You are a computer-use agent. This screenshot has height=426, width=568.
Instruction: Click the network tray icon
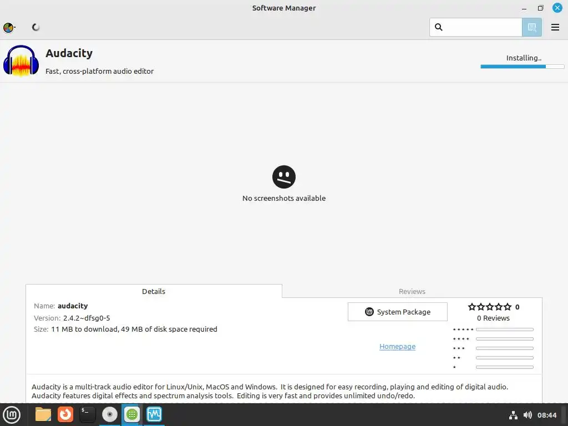click(513, 415)
